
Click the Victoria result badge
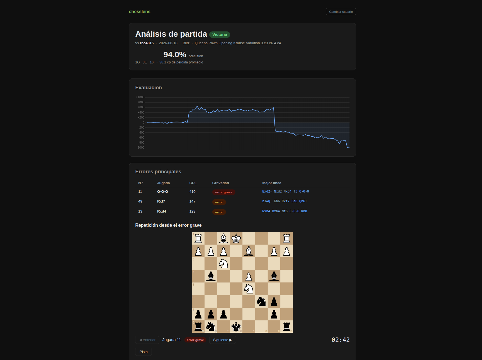click(x=220, y=34)
